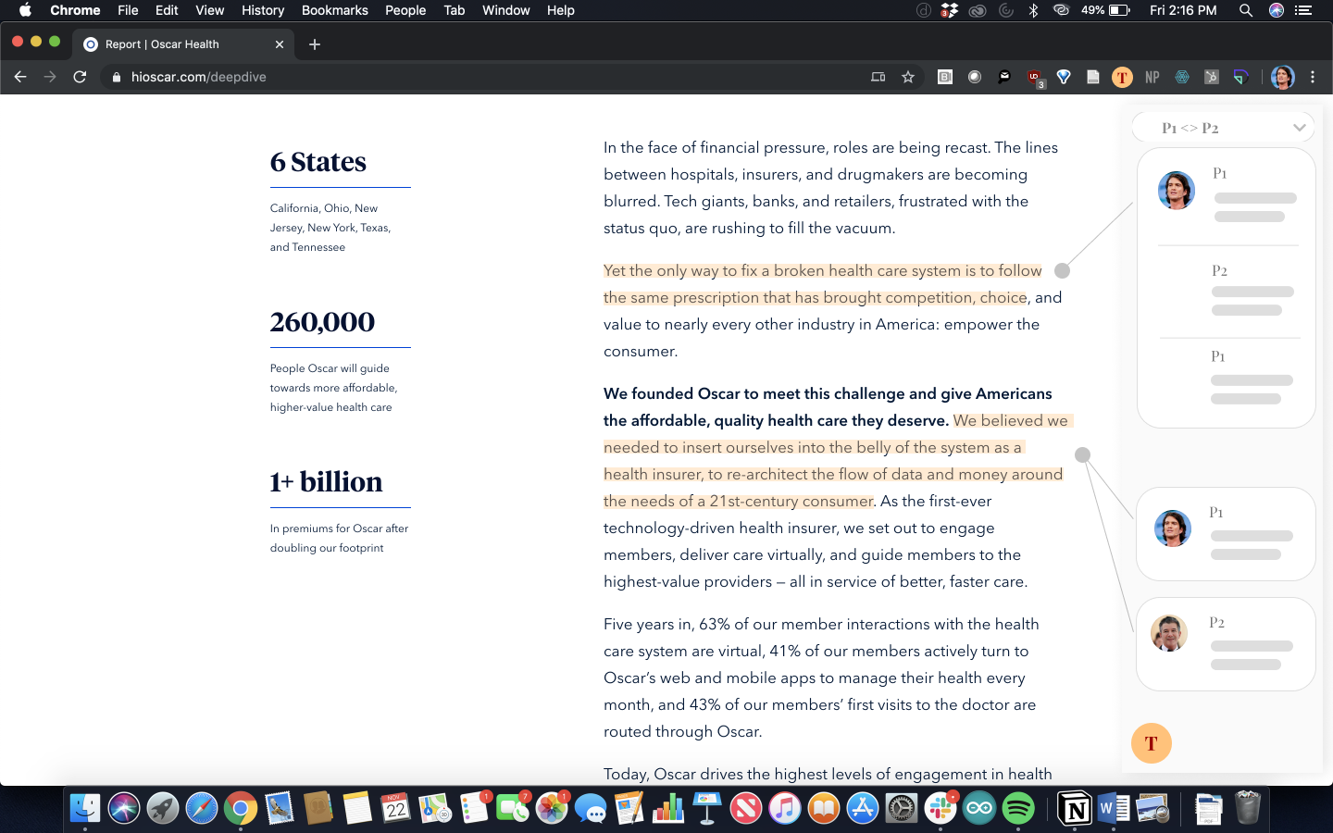Open Microsoft Word from the dock
1333x833 pixels.
pyautogui.click(x=1114, y=809)
